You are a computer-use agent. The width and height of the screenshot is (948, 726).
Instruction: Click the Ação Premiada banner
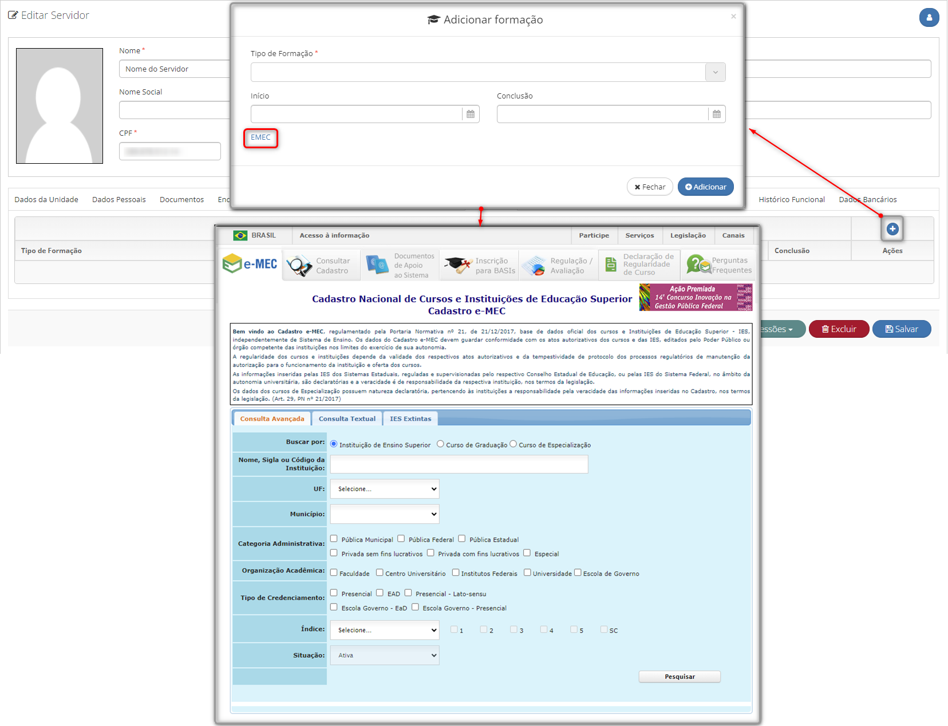click(x=696, y=297)
